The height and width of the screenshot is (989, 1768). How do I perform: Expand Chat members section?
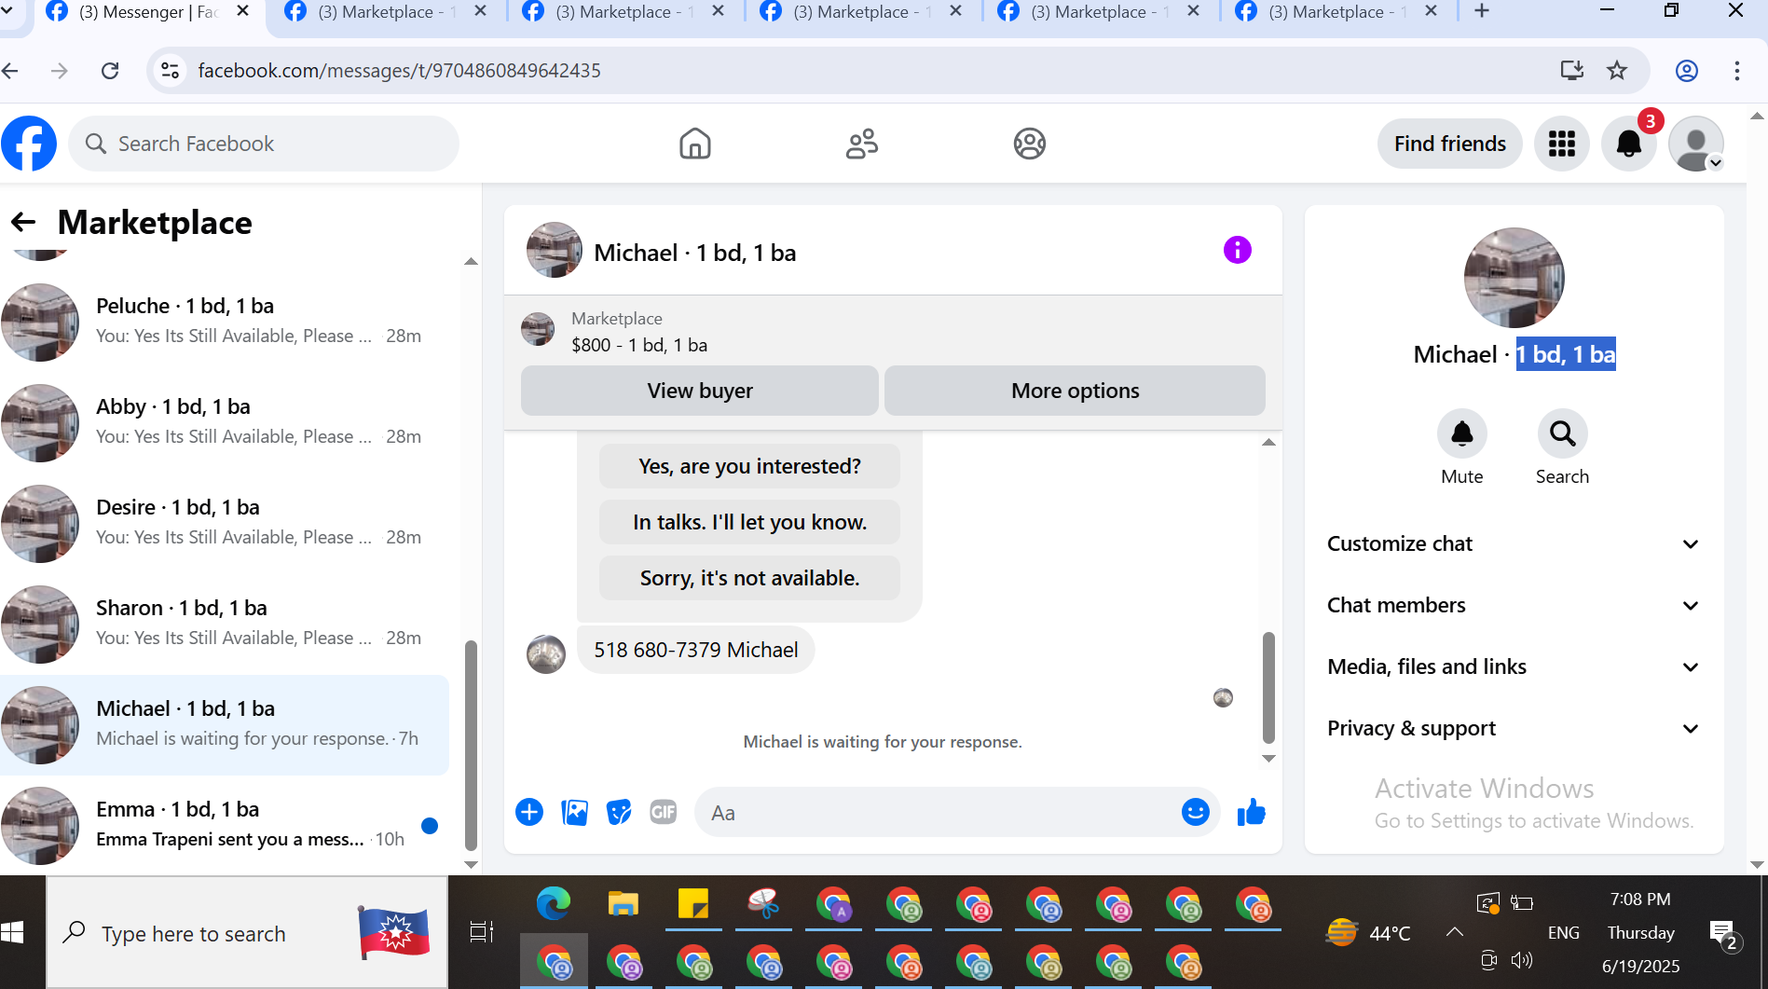tap(1514, 606)
